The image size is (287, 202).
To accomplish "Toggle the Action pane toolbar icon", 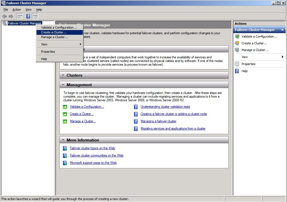I will [35, 17].
